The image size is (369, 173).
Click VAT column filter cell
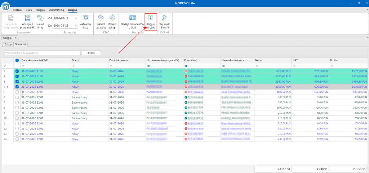tap(310, 66)
